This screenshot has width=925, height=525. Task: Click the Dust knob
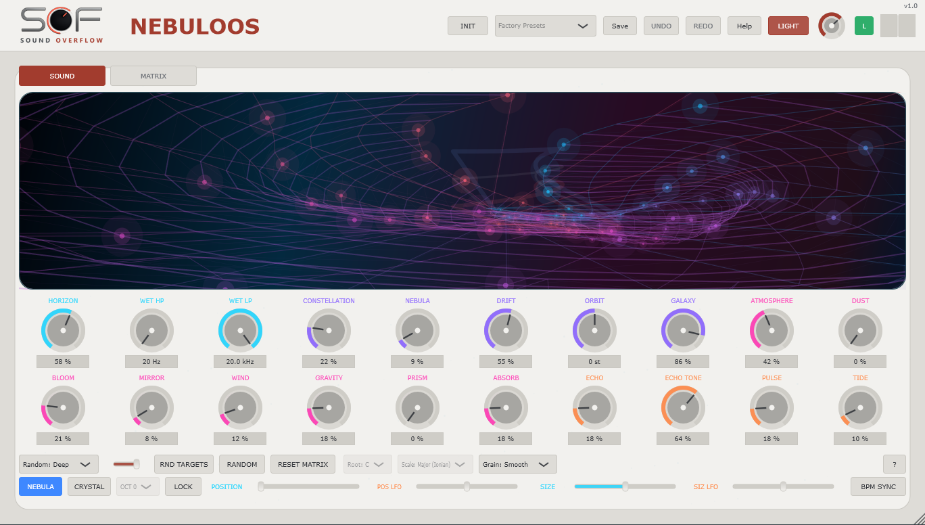pos(860,331)
